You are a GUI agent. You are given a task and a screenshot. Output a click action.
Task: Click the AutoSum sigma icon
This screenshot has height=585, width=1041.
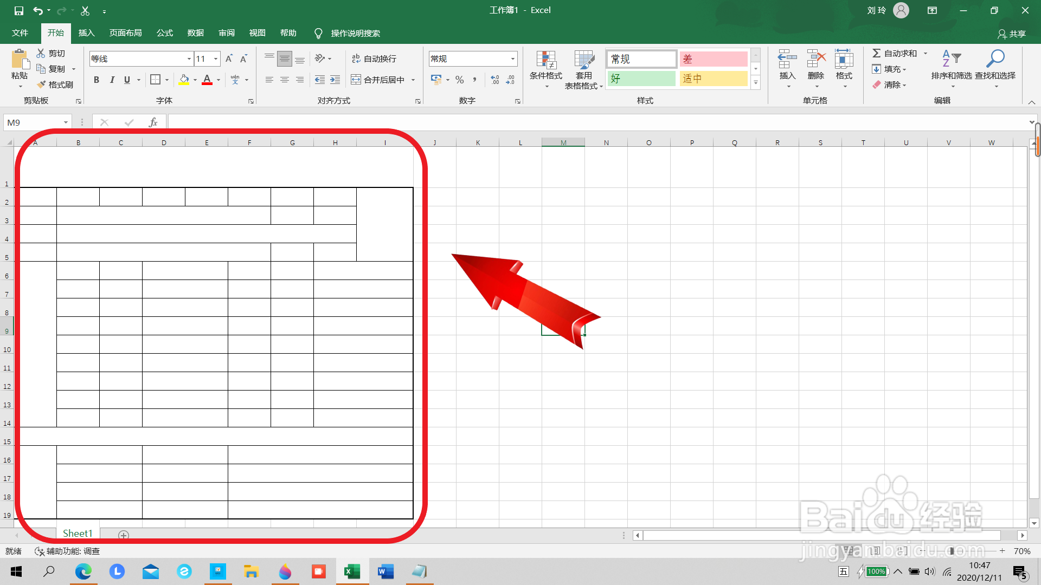pos(876,53)
